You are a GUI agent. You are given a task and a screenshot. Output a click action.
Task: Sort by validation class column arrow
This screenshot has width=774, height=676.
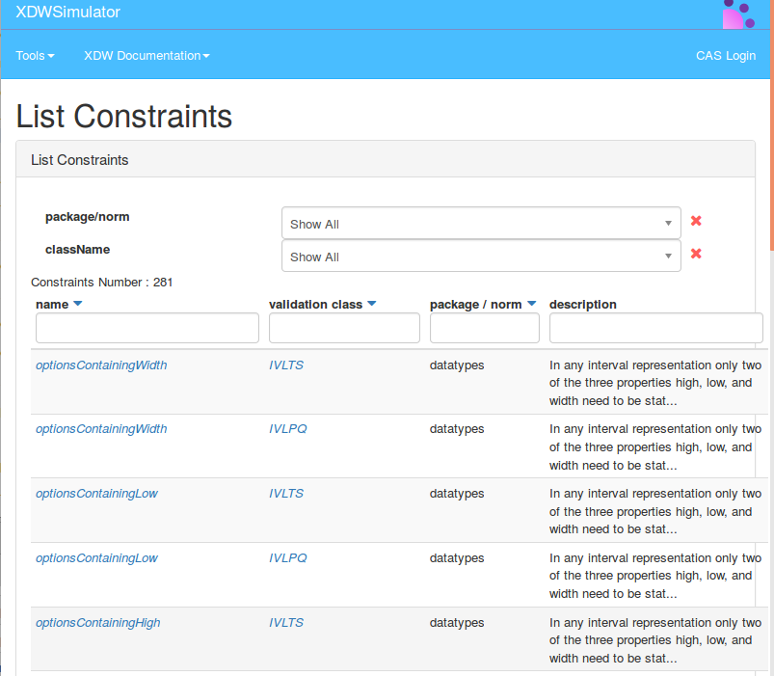(x=371, y=304)
